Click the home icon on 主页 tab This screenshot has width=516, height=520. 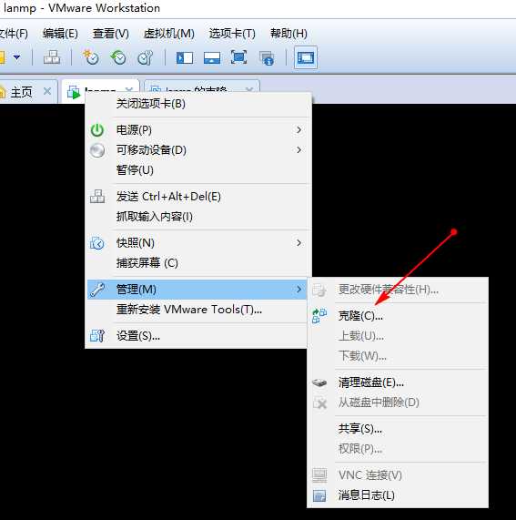click(x=3, y=92)
